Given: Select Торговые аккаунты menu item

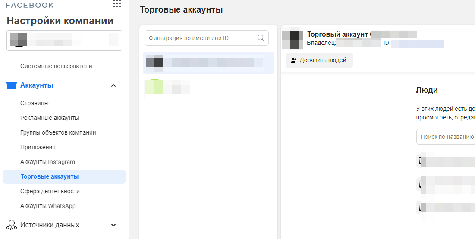Looking at the screenshot, I should pos(50,176).
